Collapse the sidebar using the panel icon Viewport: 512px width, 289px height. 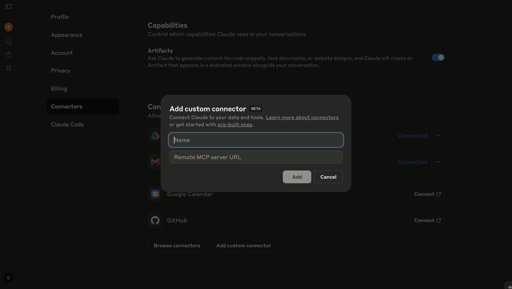tap(8, 6)
